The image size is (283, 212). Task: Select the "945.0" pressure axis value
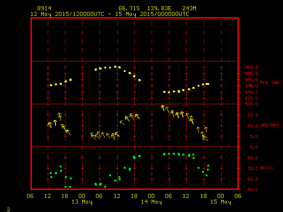[252, 86]
